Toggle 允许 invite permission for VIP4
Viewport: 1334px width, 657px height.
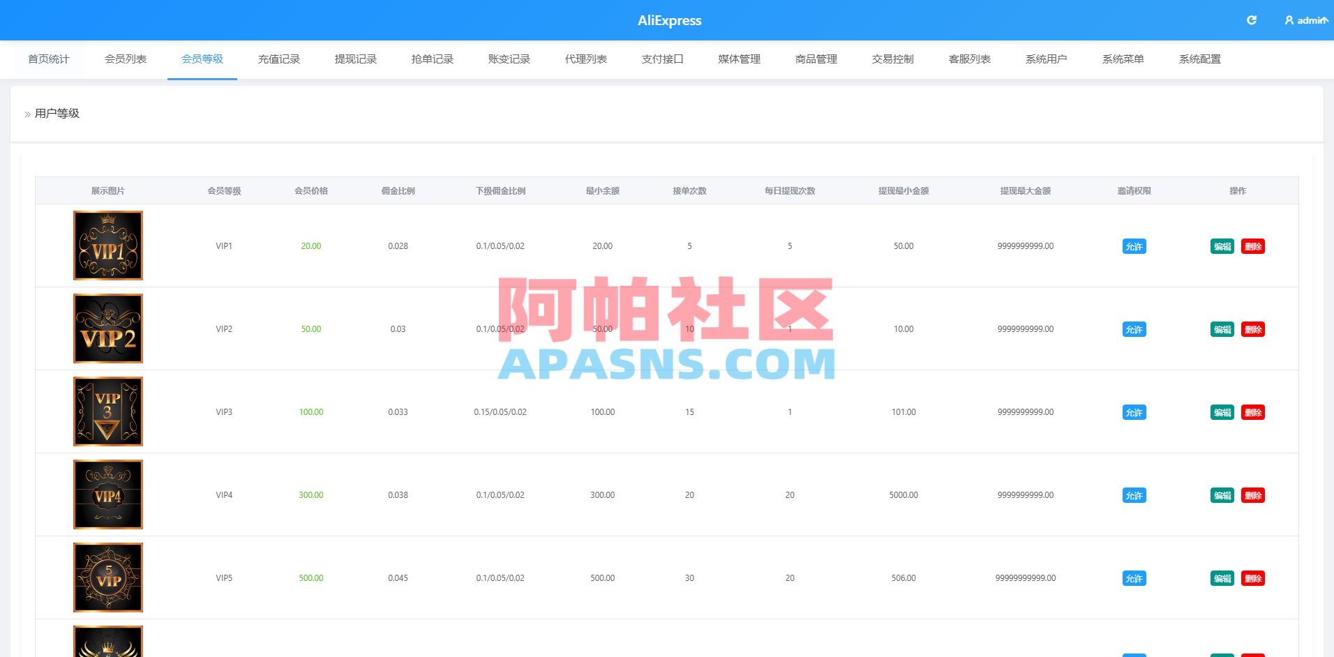point(1134,495)
